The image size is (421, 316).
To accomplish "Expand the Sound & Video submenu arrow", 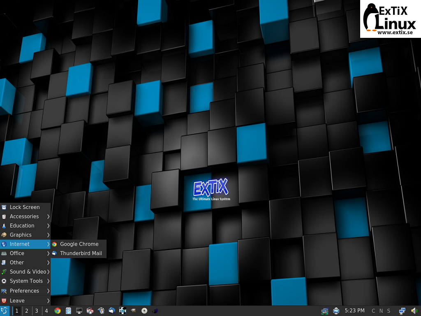I will pos(48,272).
